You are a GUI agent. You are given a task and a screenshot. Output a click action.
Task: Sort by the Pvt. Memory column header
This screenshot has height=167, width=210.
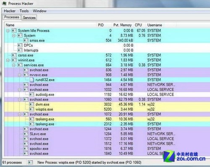(123, 25)
